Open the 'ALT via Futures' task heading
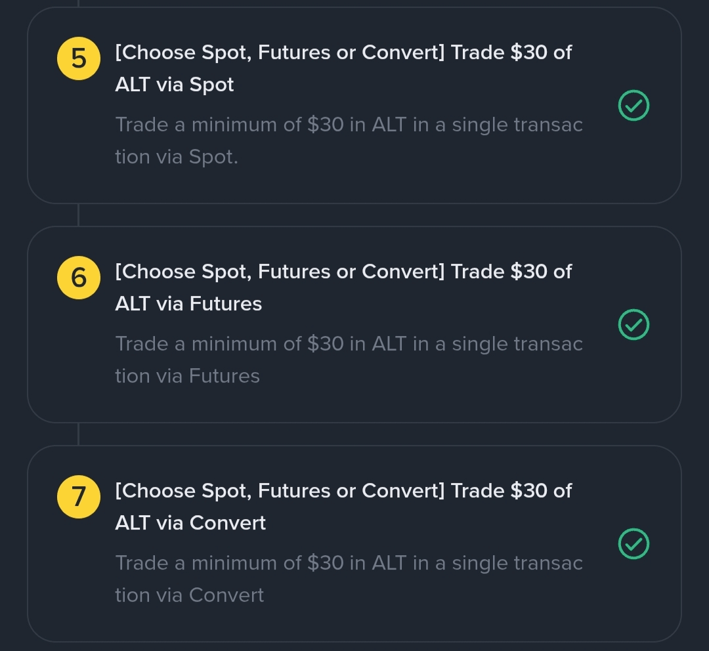 [x=188, y=304]
